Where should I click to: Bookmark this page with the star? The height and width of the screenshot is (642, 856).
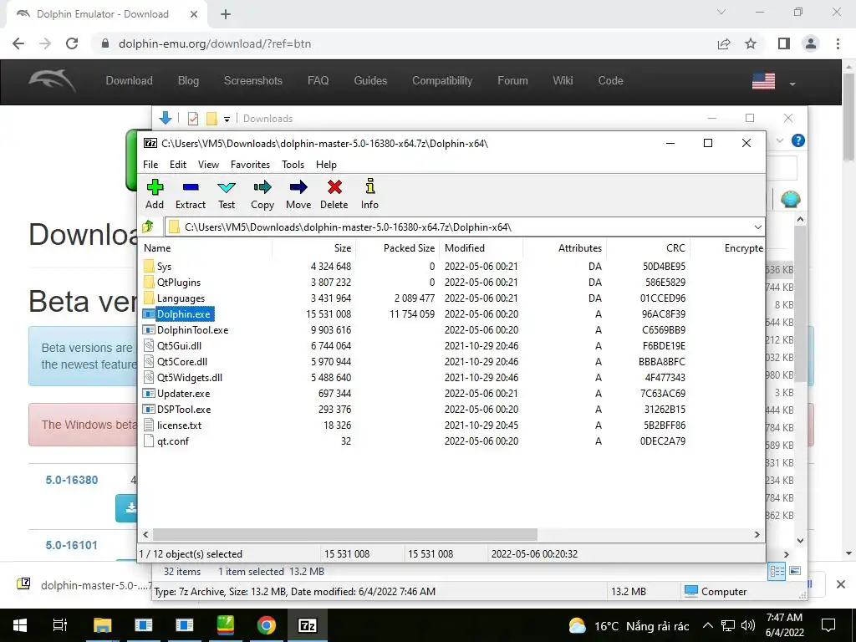pos(751,43)
